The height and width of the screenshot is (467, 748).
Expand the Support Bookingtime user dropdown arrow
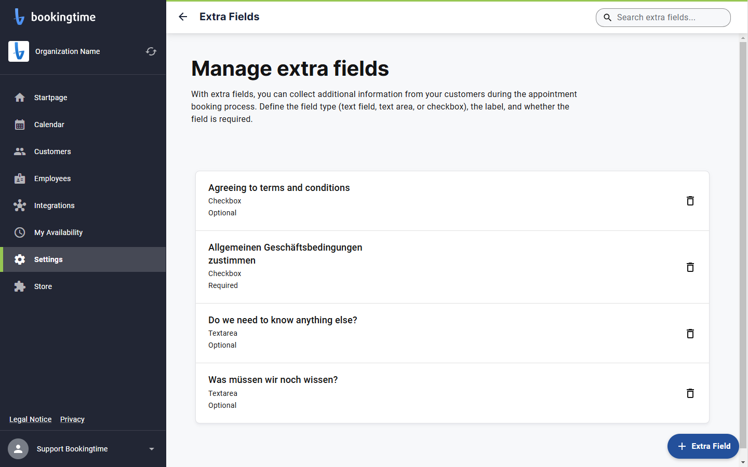point(152,449)
